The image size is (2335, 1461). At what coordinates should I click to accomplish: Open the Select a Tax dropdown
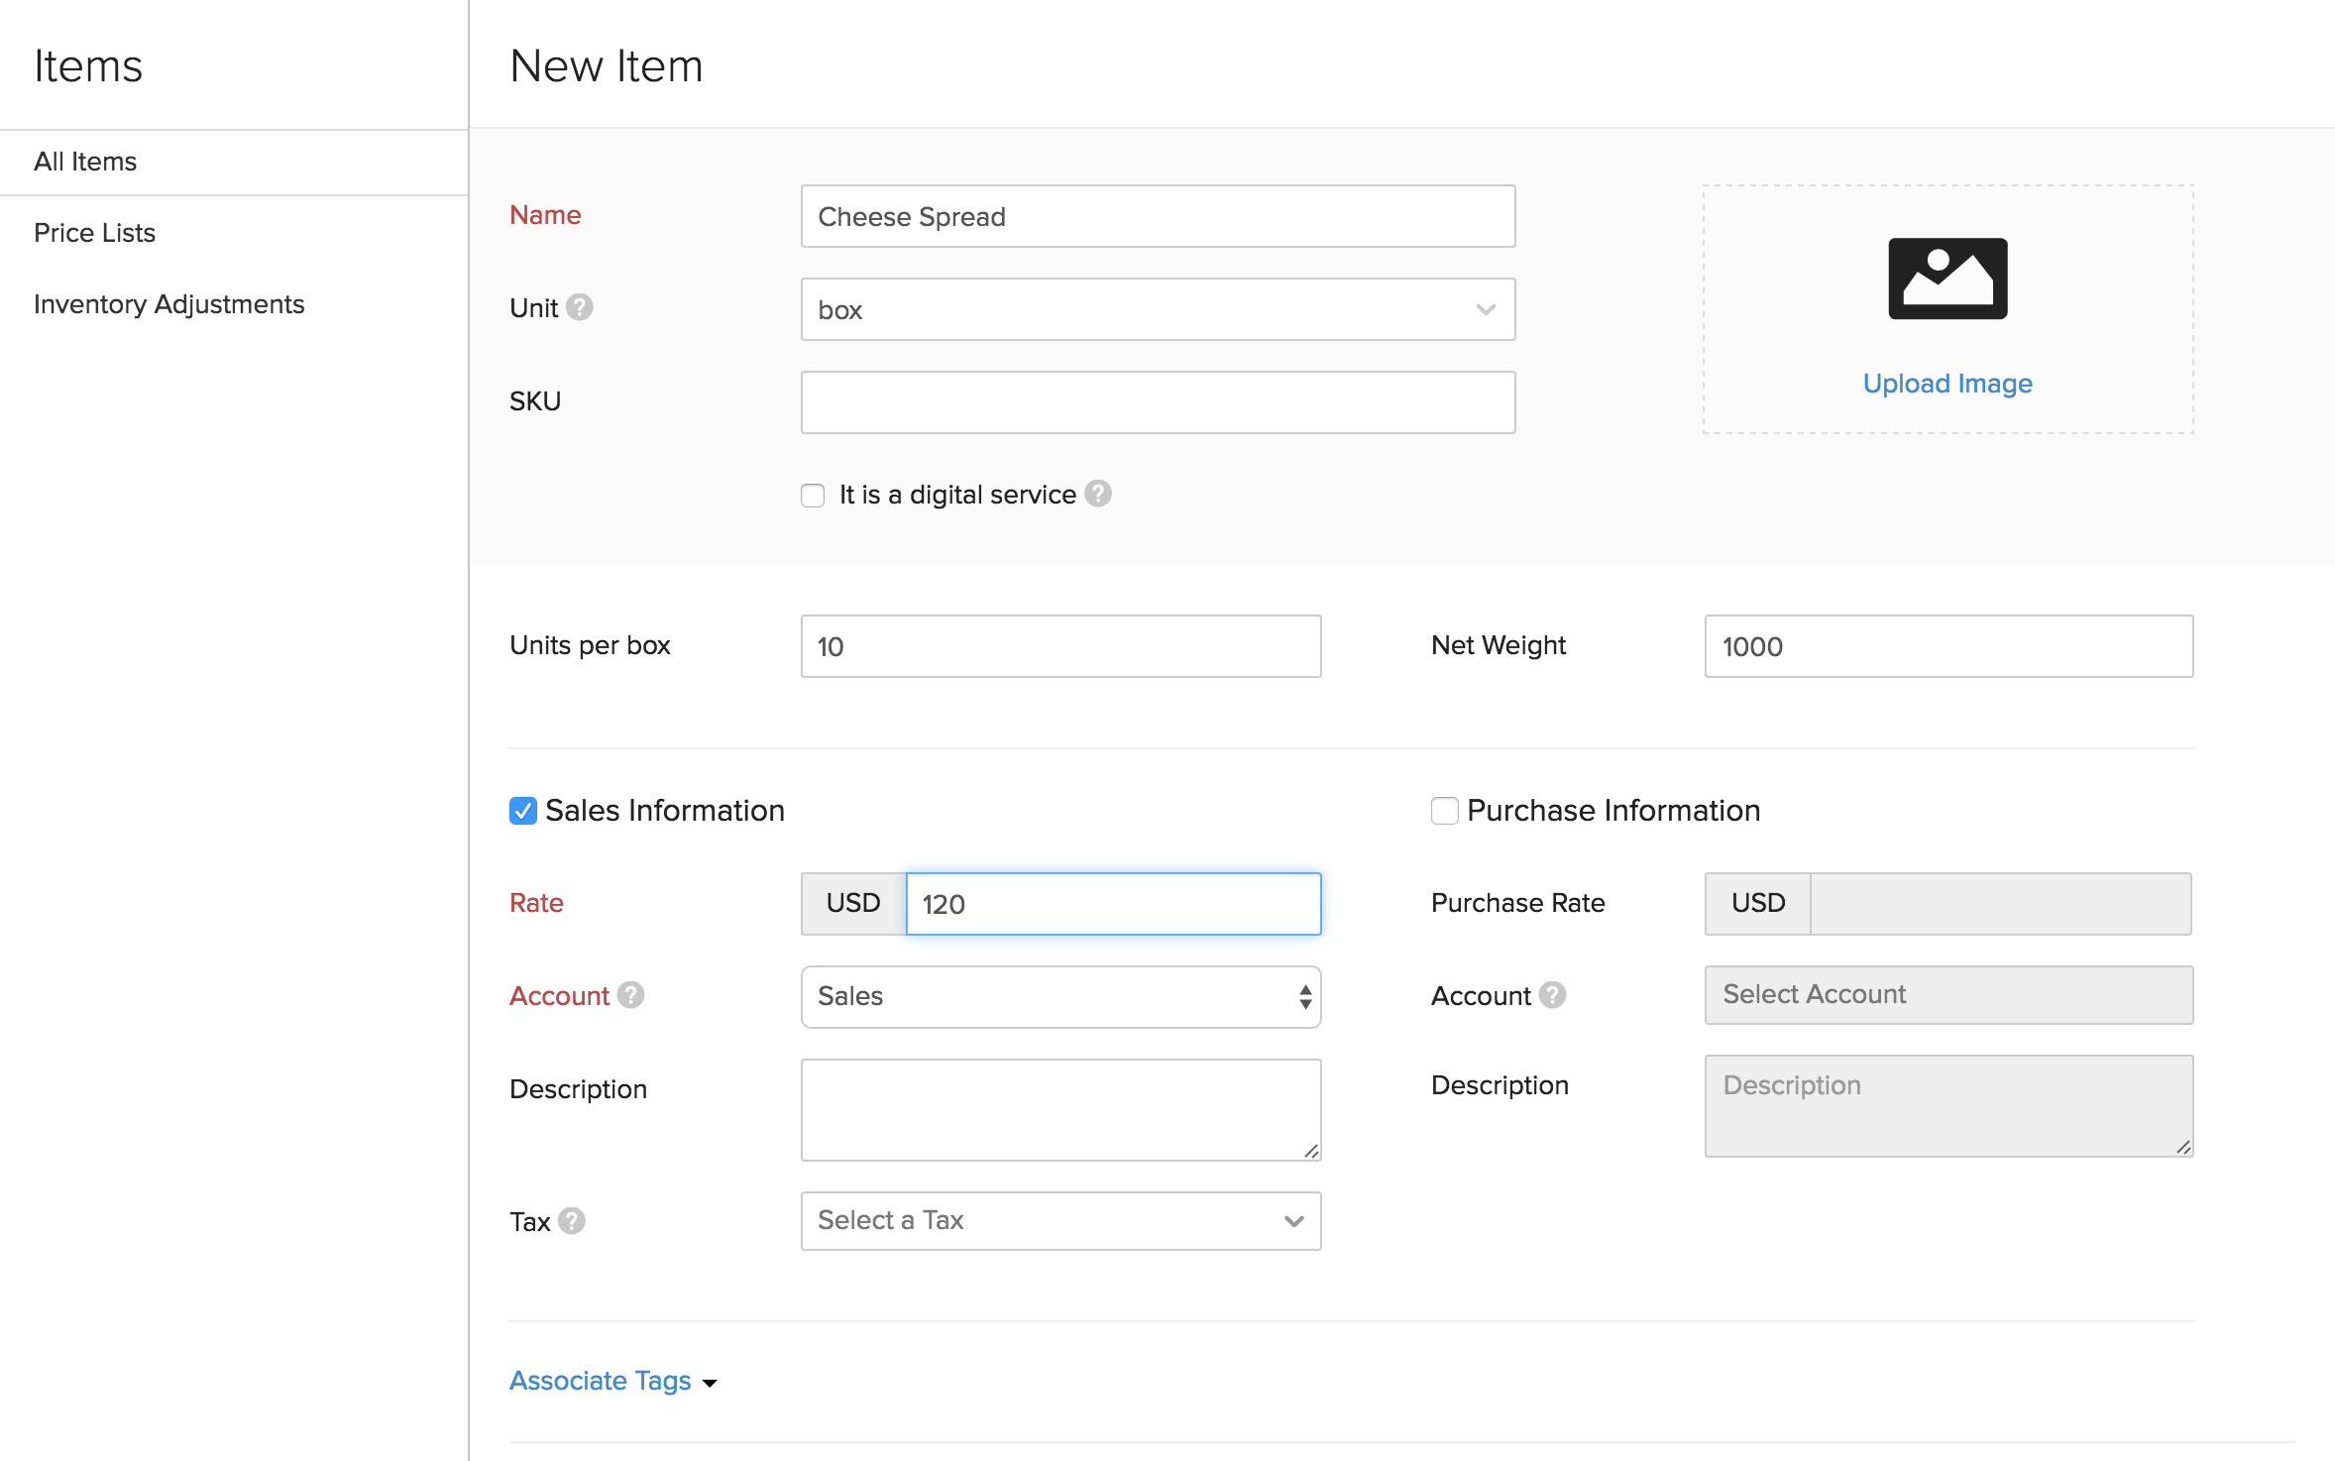(1060, 1221)
